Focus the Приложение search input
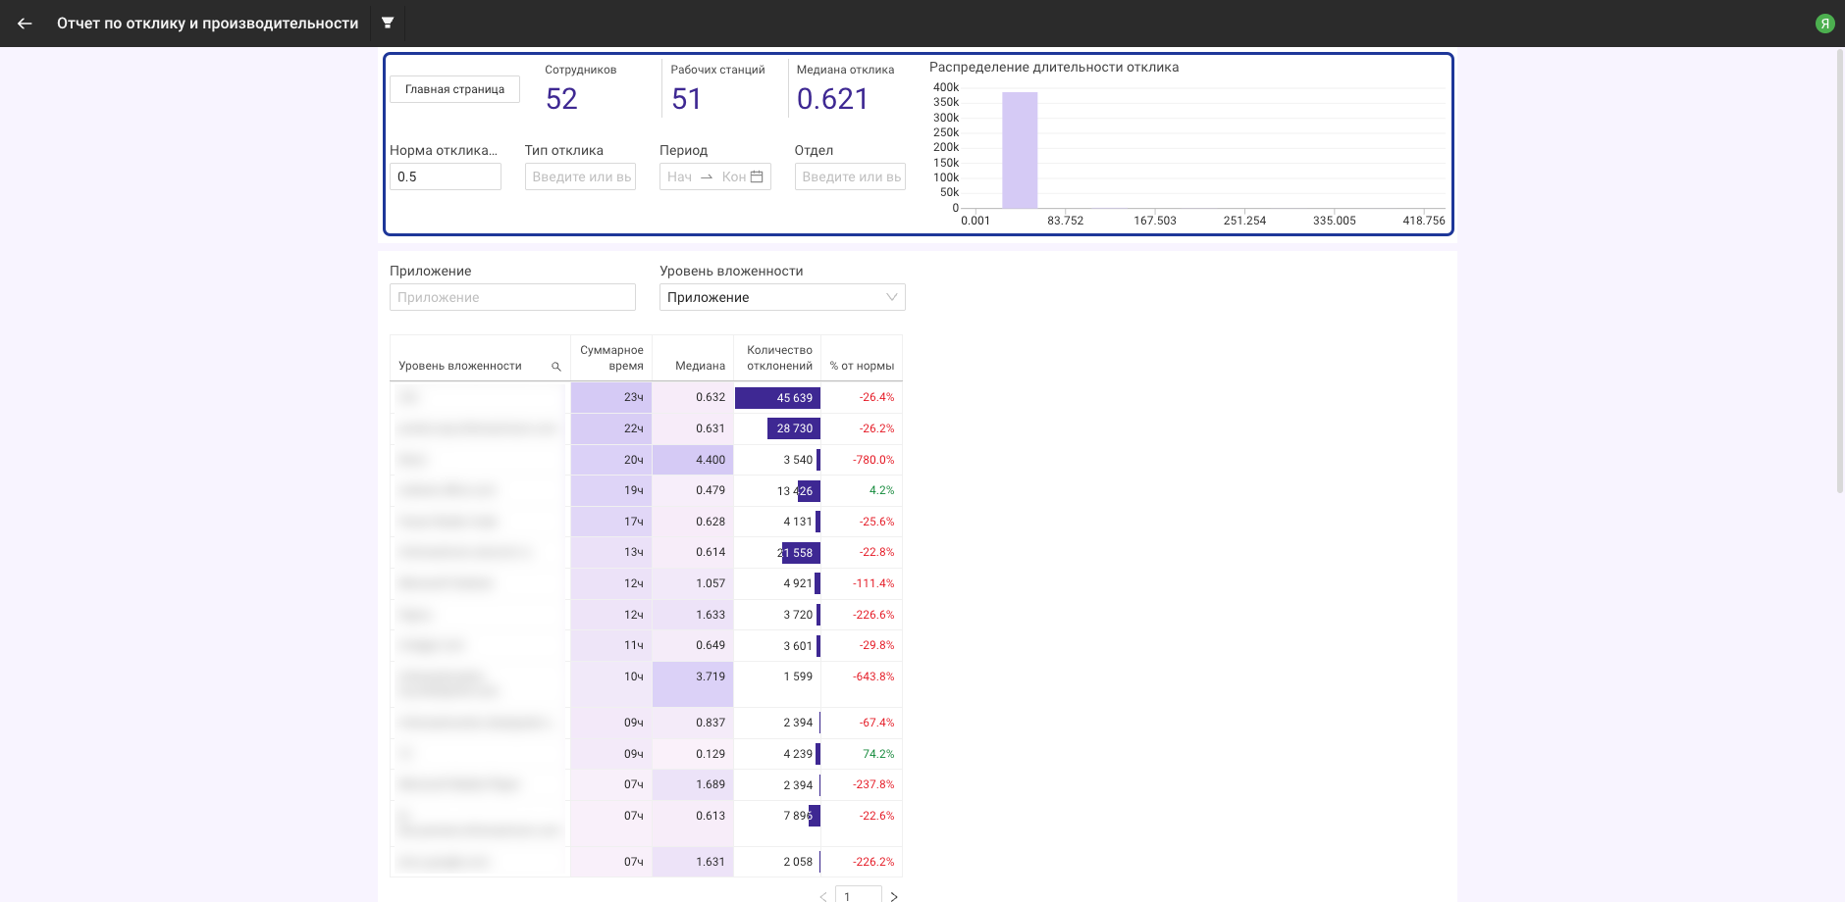Image resolution: width=1845 pixels, height=902 pixels. 512,297
